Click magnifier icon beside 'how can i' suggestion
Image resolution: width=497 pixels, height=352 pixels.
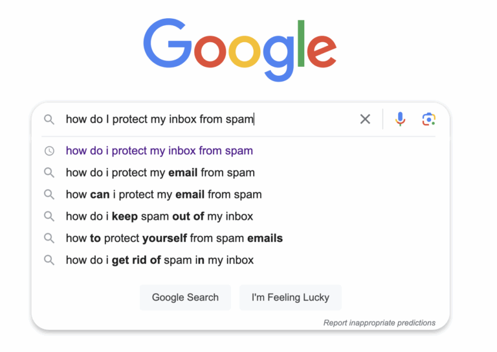click(x=49, y=194)
